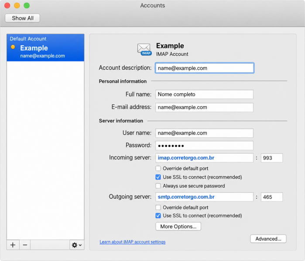This screenshot has height=261, width=305.
Task: Click the Show All button
Action: pos(23,18)
